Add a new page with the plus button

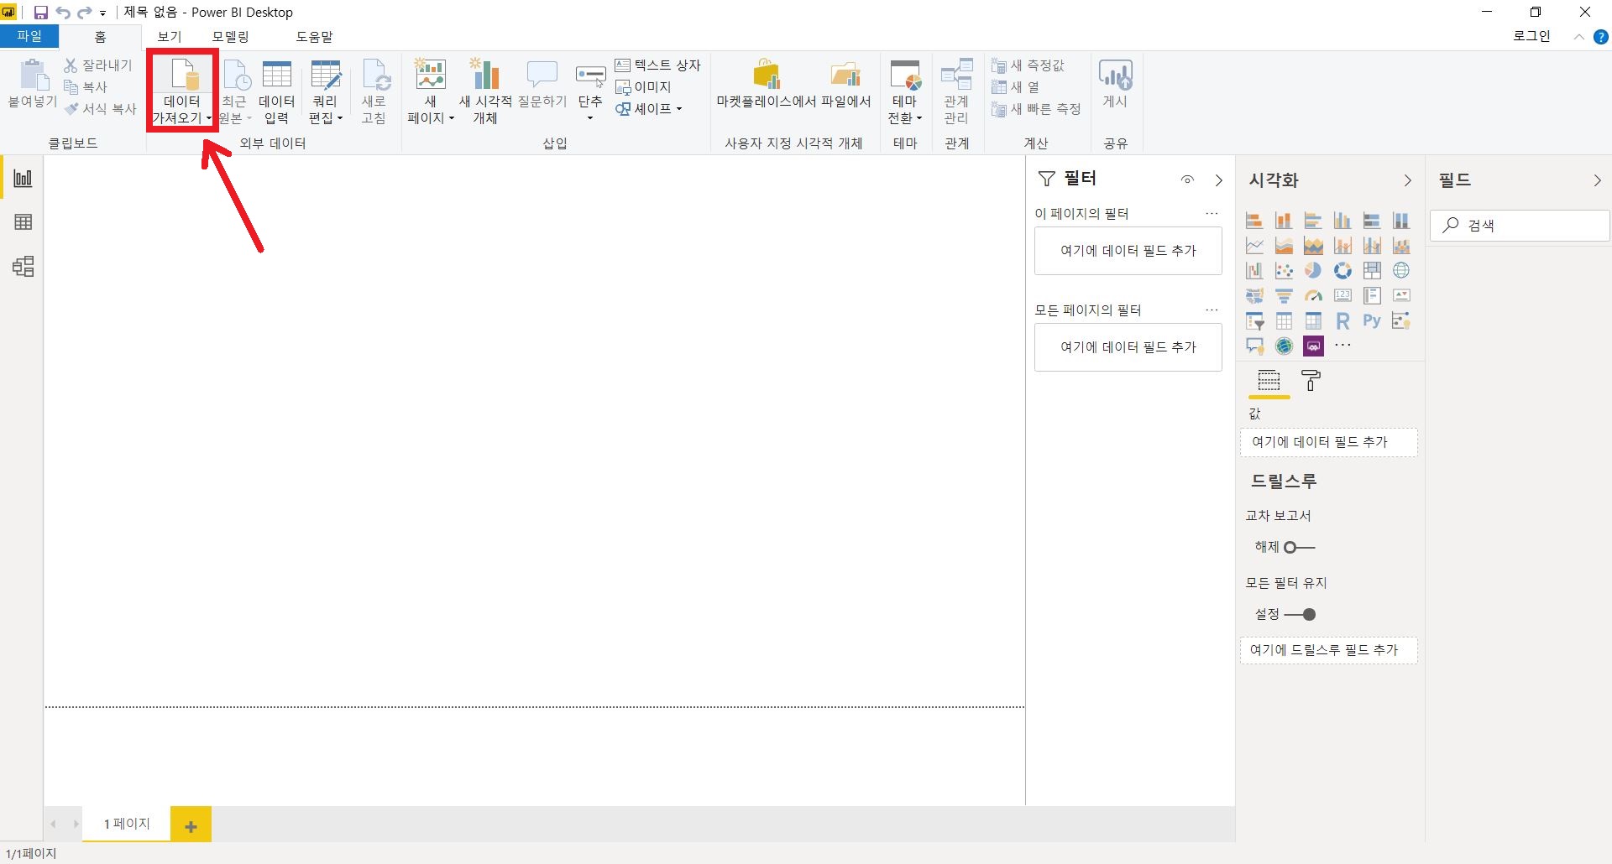point(191,826)
